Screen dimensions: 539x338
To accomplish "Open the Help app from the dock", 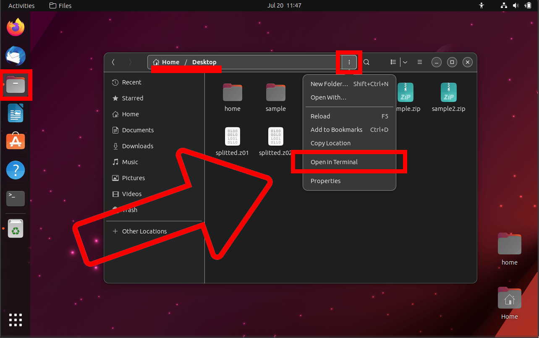I will 15,170.
